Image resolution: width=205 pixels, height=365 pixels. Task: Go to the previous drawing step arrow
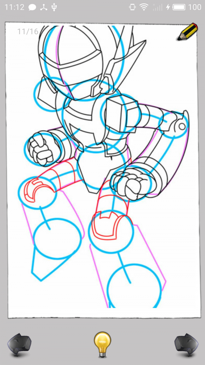point(19,345)
